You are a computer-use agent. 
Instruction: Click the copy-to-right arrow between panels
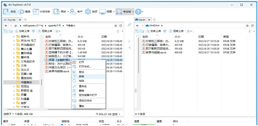(129, 41)
